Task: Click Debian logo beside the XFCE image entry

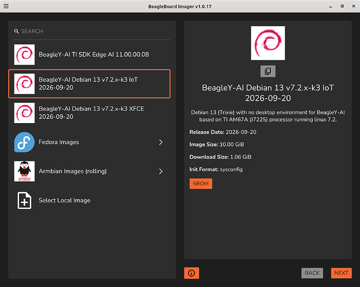Action: 24,113
